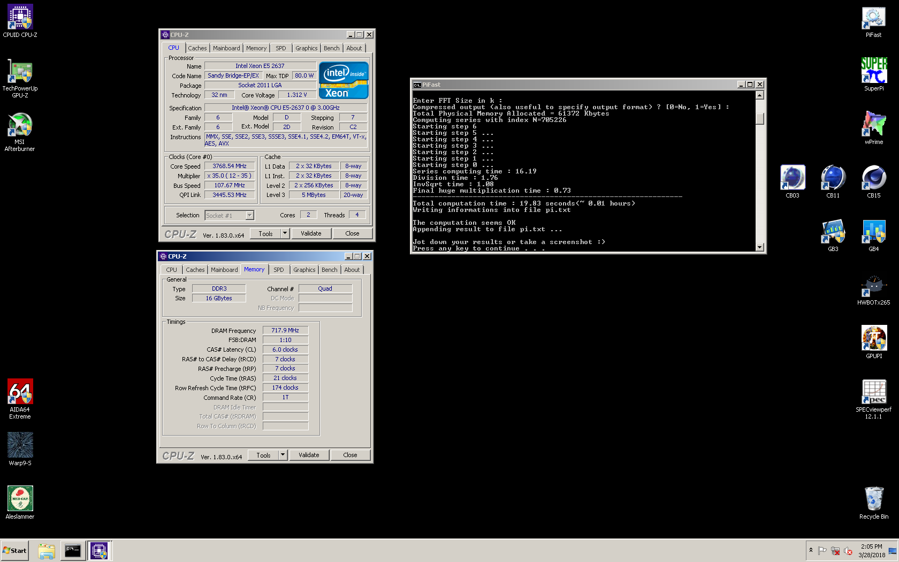This screenshot has width=899, height=562.
Task: Open Graphics tab in top CPU-Z window
Action: click(x=307, y=48)
